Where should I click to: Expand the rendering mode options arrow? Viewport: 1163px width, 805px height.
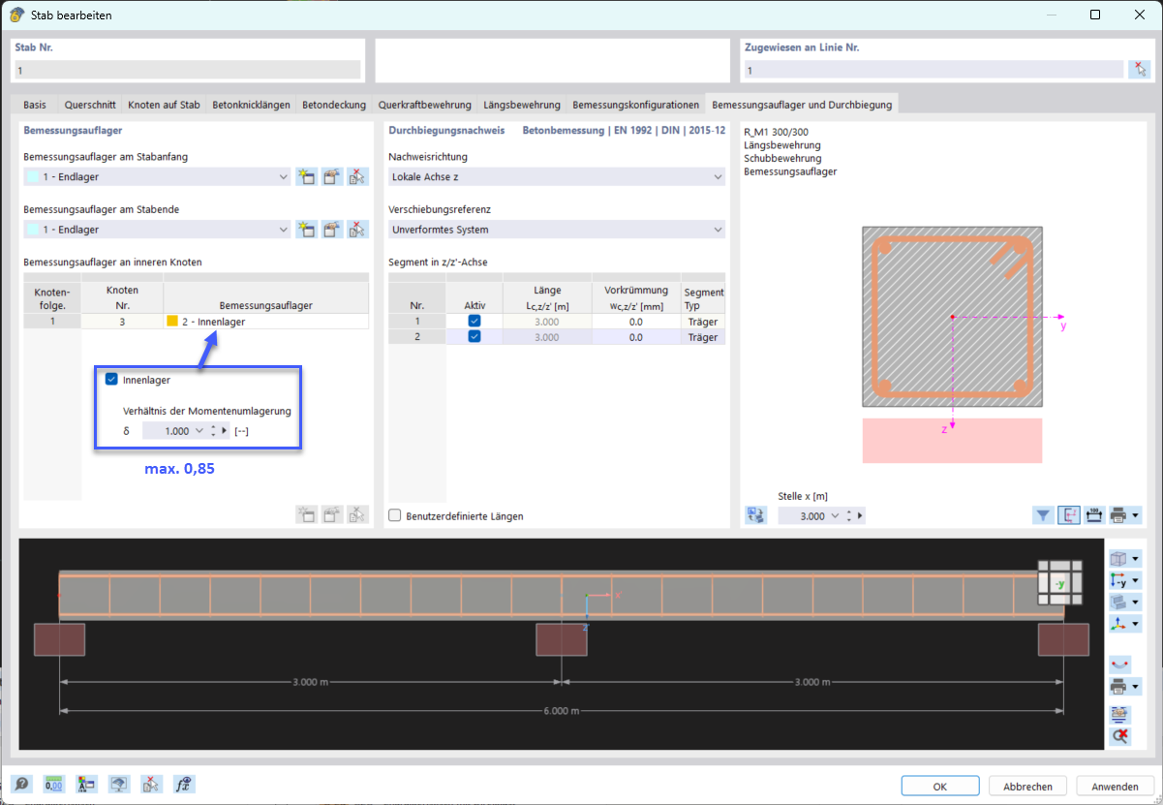pos(1136,602)
